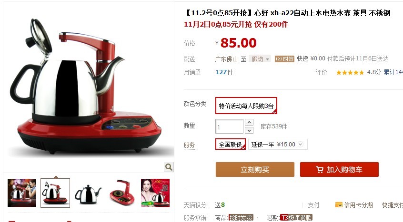Screen dimensions: 403x222
Task: Select the model advertisement thumbnail
Action: point(155,193)
